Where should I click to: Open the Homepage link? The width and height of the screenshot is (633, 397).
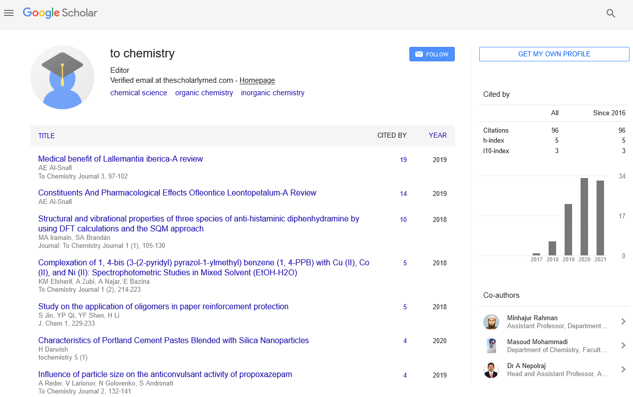point(257,80)
